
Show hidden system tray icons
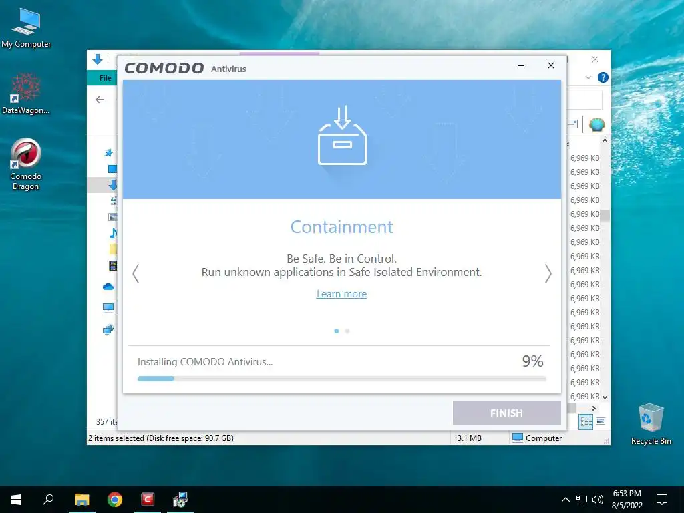(x=565, y=500)
